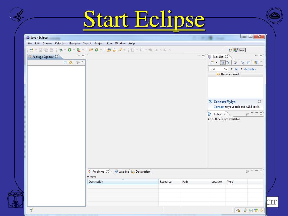Switch to the Problems tab
The height and width of the screenshot is (216, 288).
pyautogui.click(x=98, y=172)
